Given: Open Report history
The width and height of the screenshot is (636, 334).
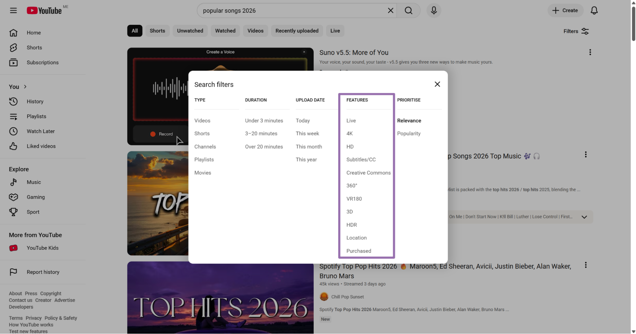Looking at the screenshot, I should click(43, 272).
